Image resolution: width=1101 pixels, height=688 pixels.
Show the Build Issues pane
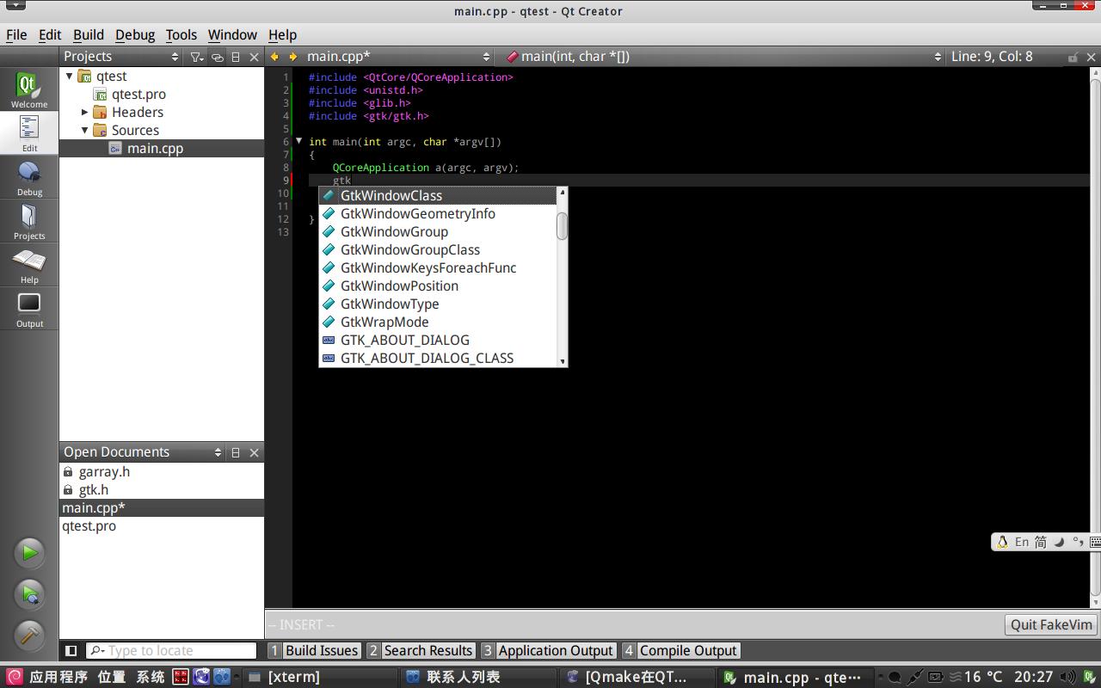point(313,651)
